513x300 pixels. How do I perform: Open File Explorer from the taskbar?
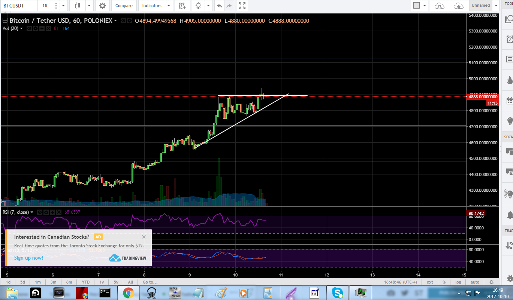(12, 293)
